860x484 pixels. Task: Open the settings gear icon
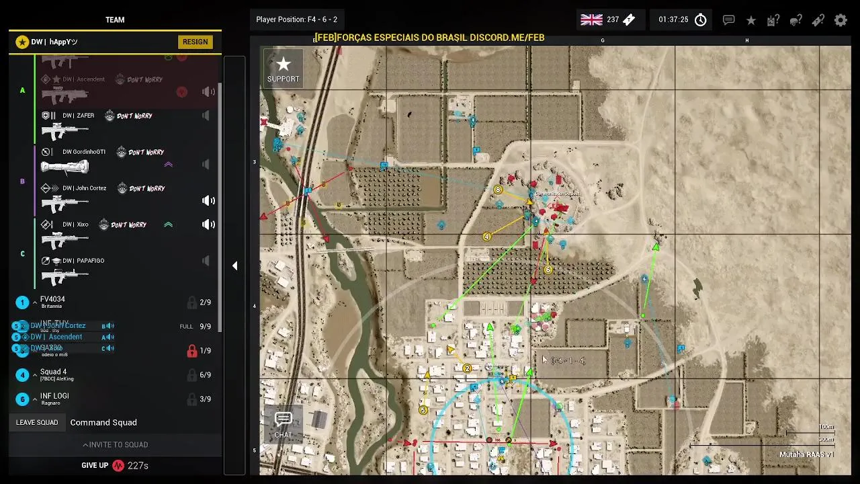pos(841,20)
